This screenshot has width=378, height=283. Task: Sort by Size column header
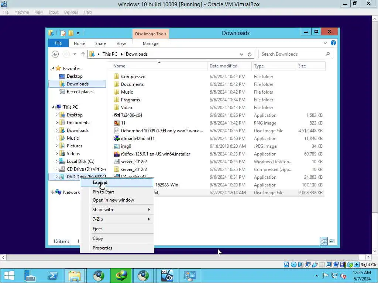coord(310,66)
